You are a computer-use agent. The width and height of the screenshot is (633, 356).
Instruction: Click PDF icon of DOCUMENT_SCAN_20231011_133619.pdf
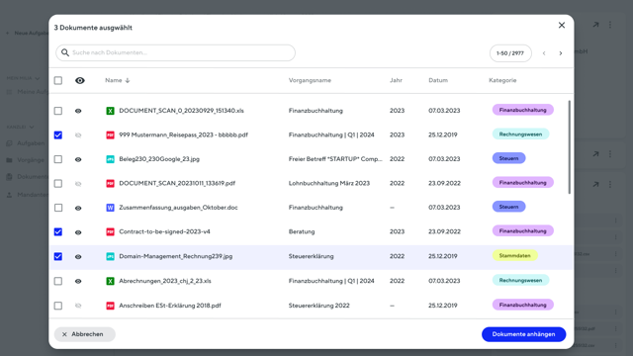click(110, 183)
